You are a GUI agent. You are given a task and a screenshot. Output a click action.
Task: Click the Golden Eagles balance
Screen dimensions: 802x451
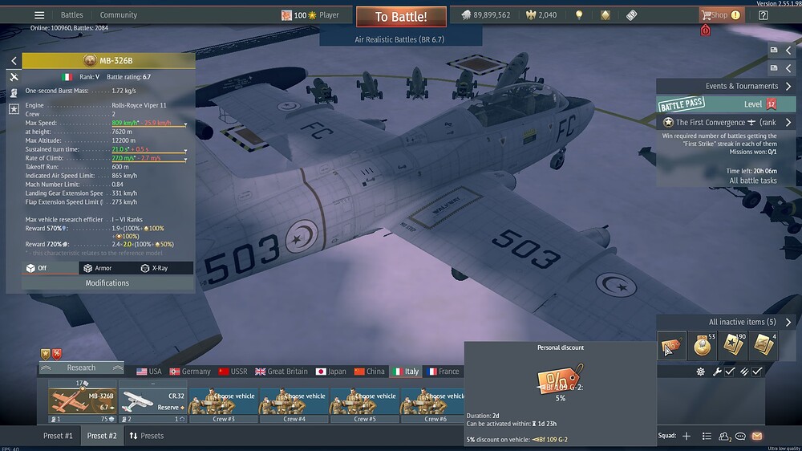541,14
